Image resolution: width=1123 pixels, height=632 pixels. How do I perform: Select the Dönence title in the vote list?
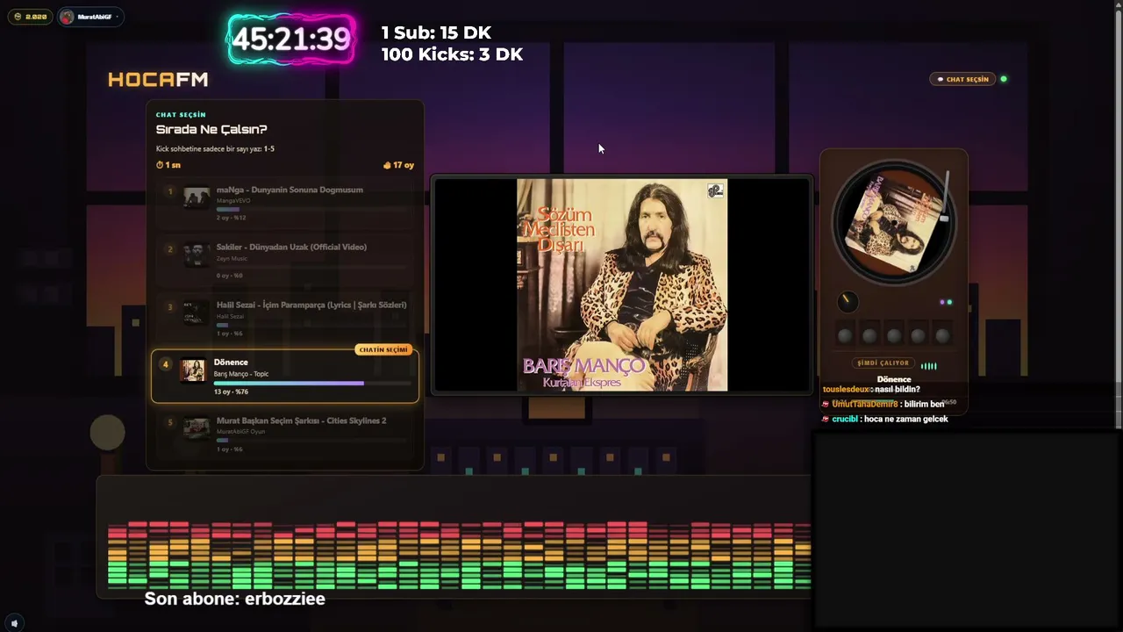point(231,363)
